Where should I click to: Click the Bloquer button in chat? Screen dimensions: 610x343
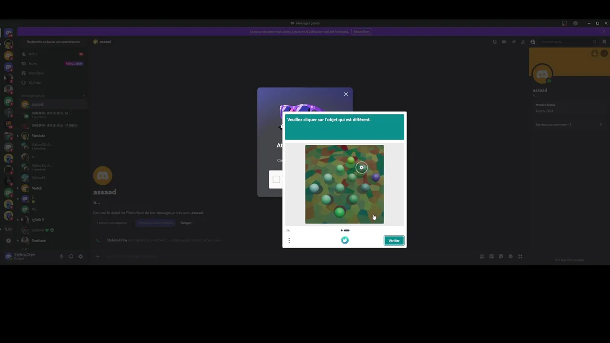pos(186,223)
